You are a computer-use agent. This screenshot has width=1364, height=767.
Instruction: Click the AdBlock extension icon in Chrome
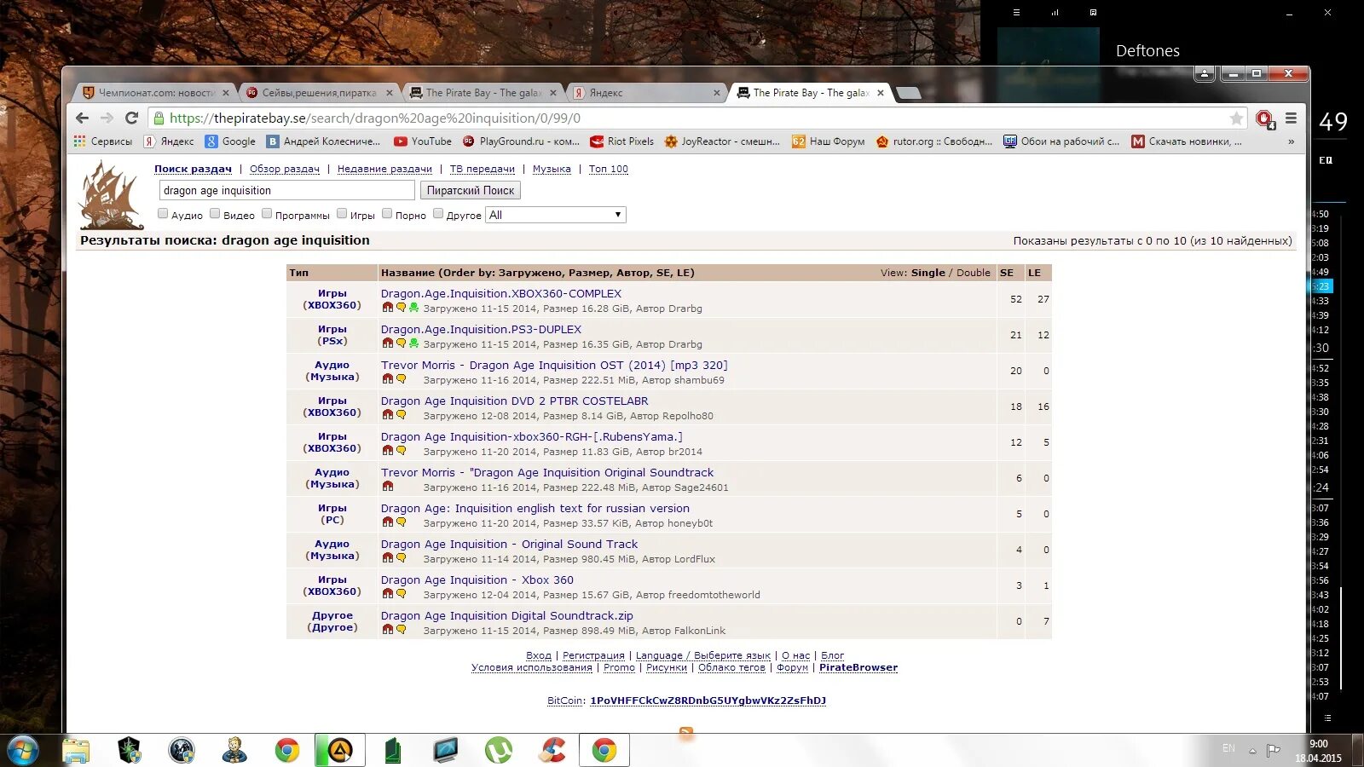pos(1264,118)
